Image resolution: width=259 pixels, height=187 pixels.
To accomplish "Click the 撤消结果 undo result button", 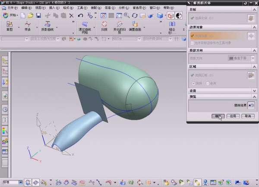I will (251, 105).
